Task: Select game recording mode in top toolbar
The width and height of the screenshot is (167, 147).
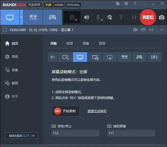Action: [x=52, y=17]
